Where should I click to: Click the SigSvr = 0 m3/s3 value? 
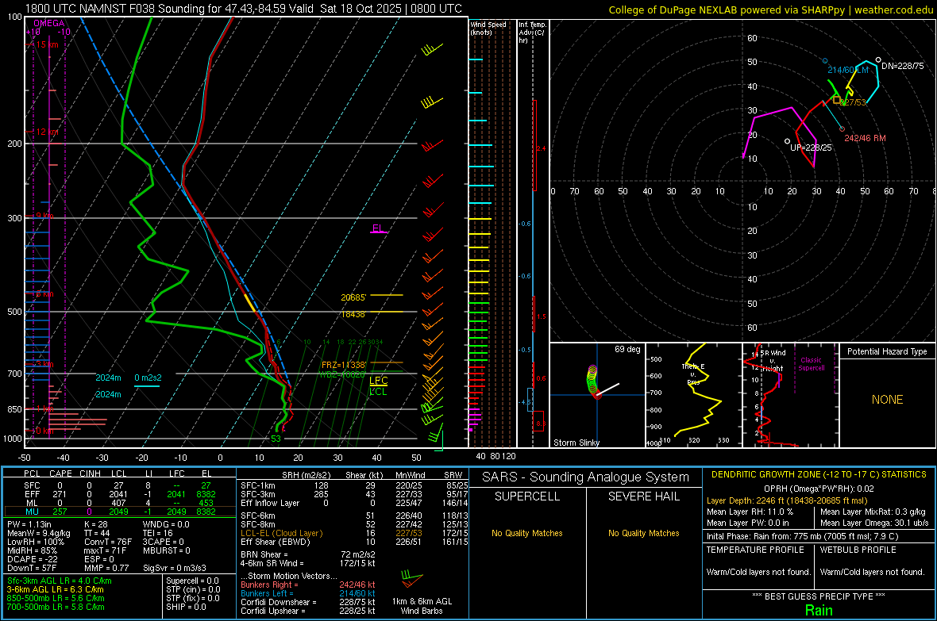[175, 568]
